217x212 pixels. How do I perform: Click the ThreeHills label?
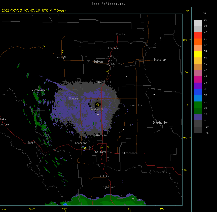pos(134,105)
